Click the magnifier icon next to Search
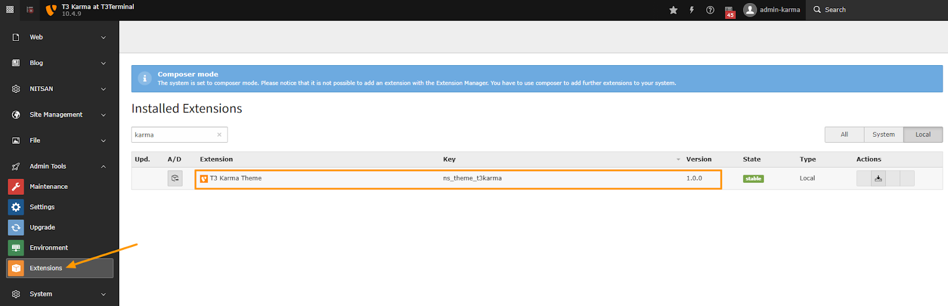The image size is (948, 306). [817, 9]
